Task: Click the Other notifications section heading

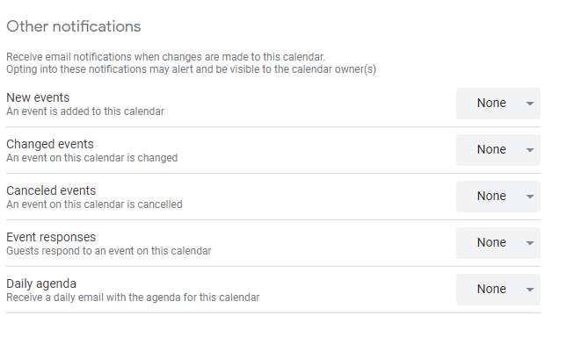Action: coord(74,26)
